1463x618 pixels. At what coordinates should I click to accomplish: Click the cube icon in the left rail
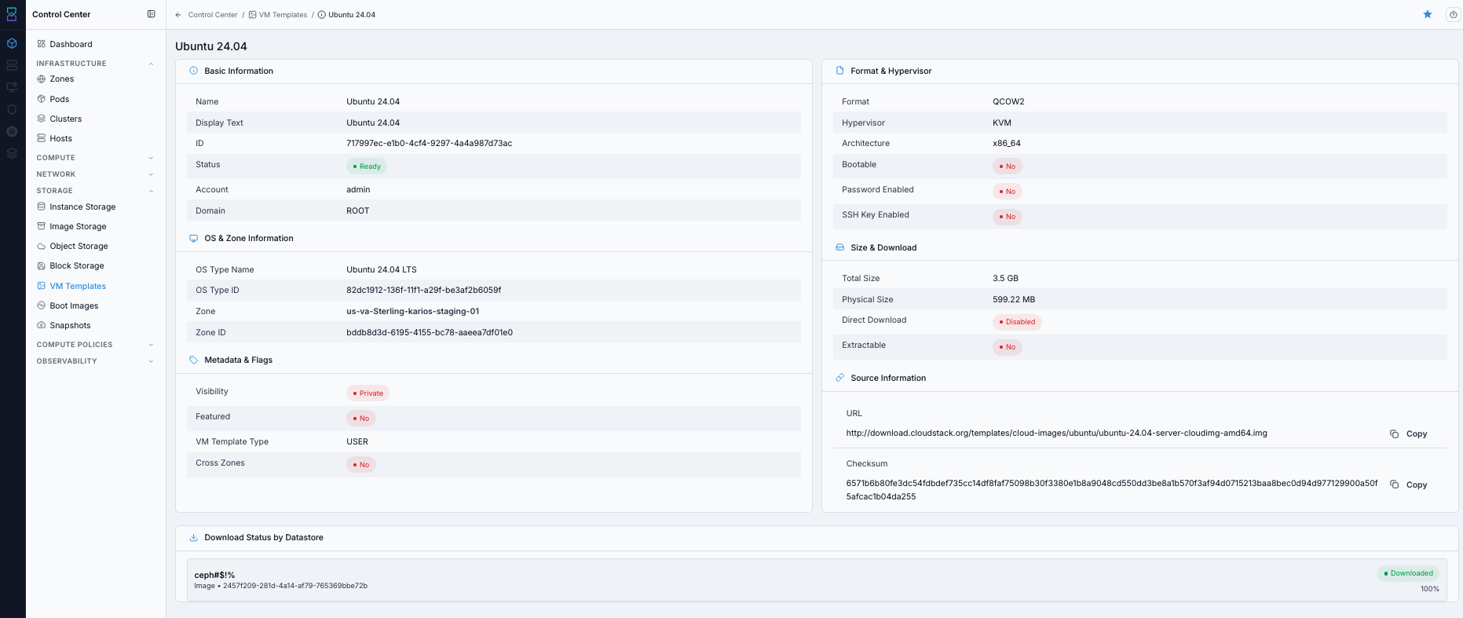click(12, 43)
